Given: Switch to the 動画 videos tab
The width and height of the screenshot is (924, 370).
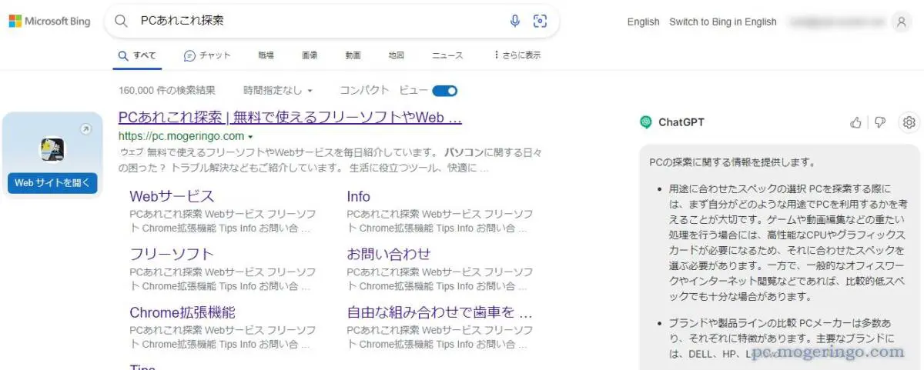Looking at the screenshot, I should tap(353, 55).
